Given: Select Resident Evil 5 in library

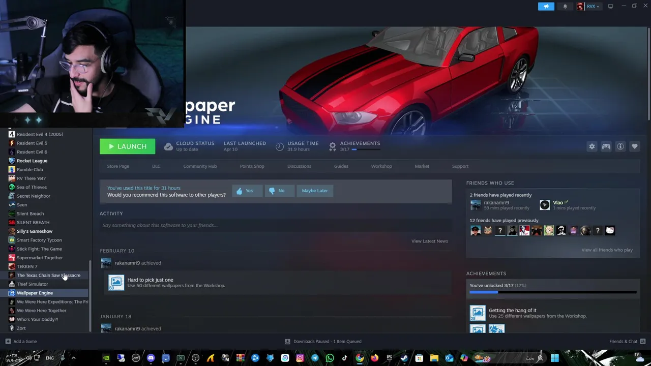Looking at the screenshot, I should (x=32, y=143).
